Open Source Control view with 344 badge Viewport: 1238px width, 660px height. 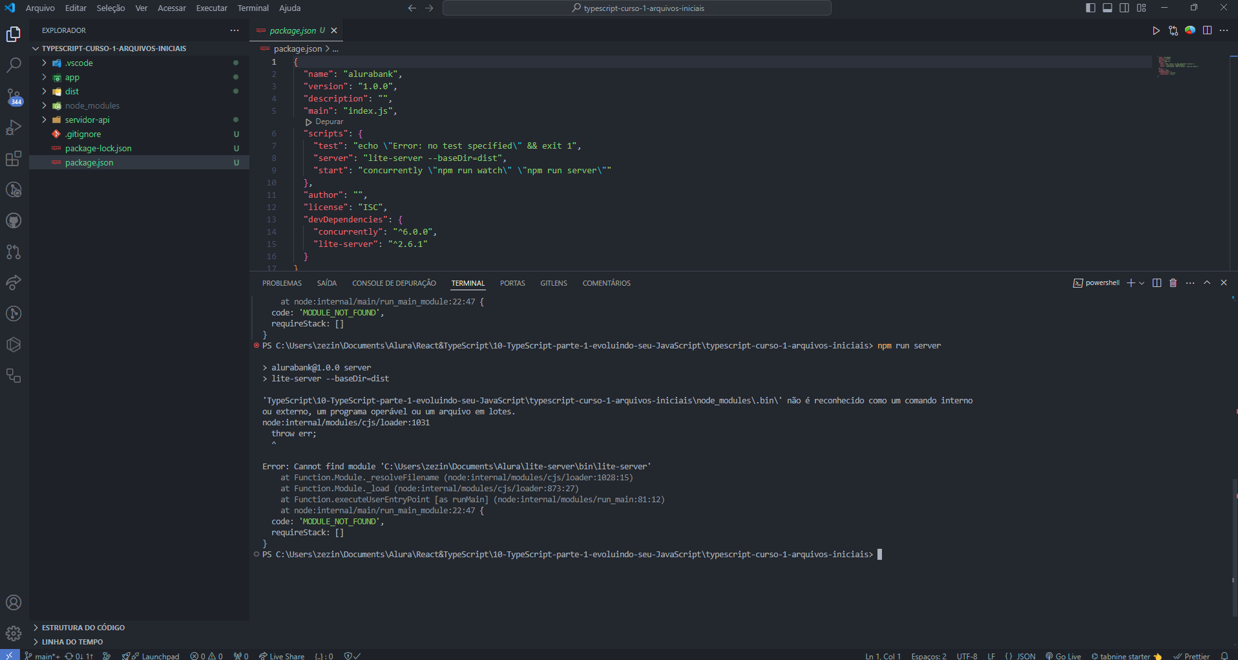coord(14,97)
